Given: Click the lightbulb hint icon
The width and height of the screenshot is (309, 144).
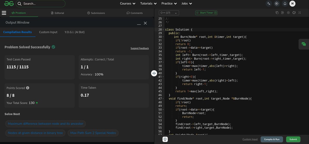Looking at the screenshot, I should (x=165, y=139).
